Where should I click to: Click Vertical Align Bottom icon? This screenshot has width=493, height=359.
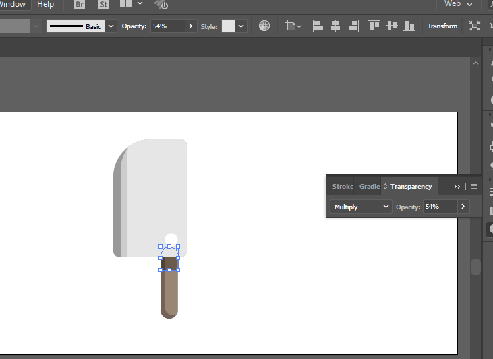[x=409, y=26]
